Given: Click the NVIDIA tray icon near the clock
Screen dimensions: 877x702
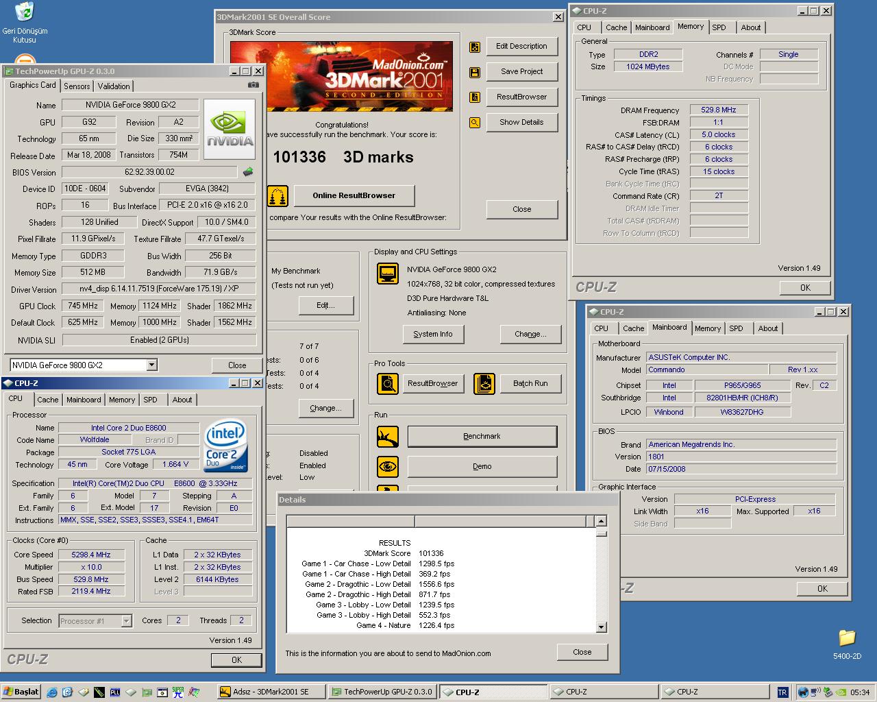Looking at the screenshot, I should point(841,692).
